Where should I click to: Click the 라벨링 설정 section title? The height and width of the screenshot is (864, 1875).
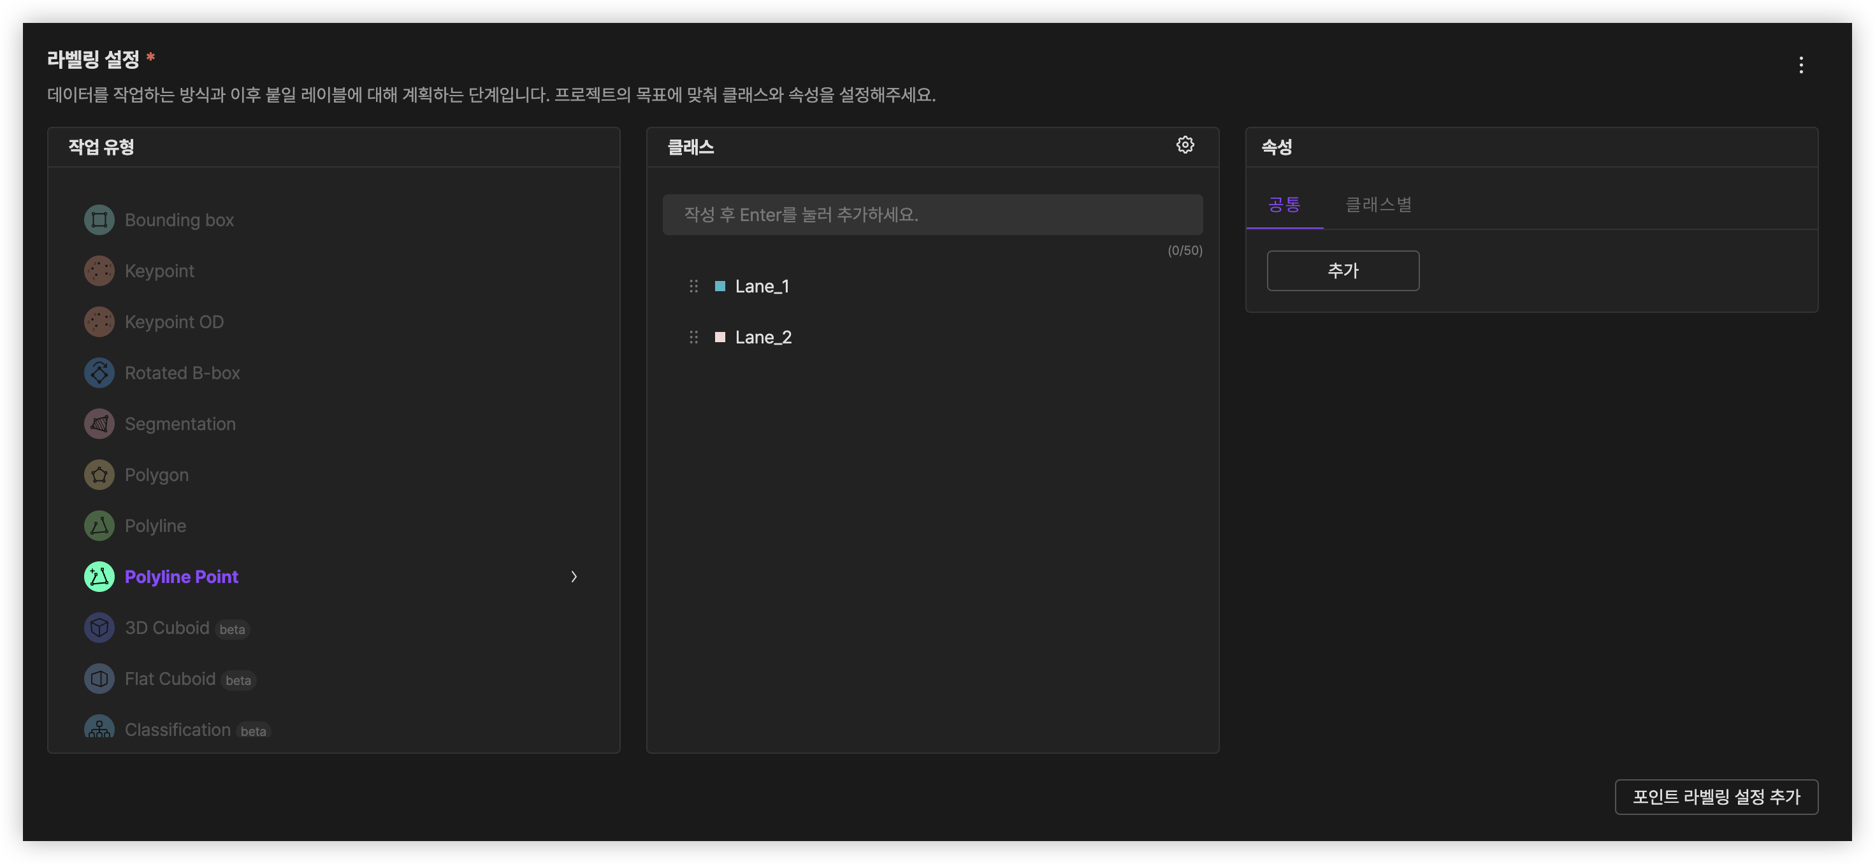[x=93, y=59]
